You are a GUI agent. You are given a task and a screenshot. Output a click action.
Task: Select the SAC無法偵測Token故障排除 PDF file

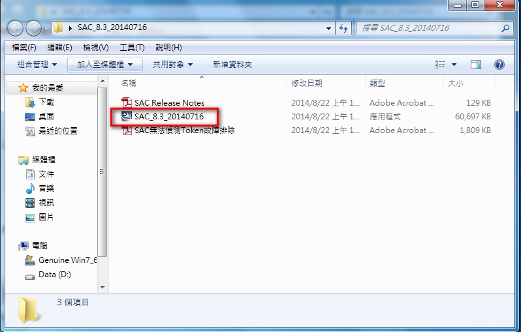(x=184, y=130)
